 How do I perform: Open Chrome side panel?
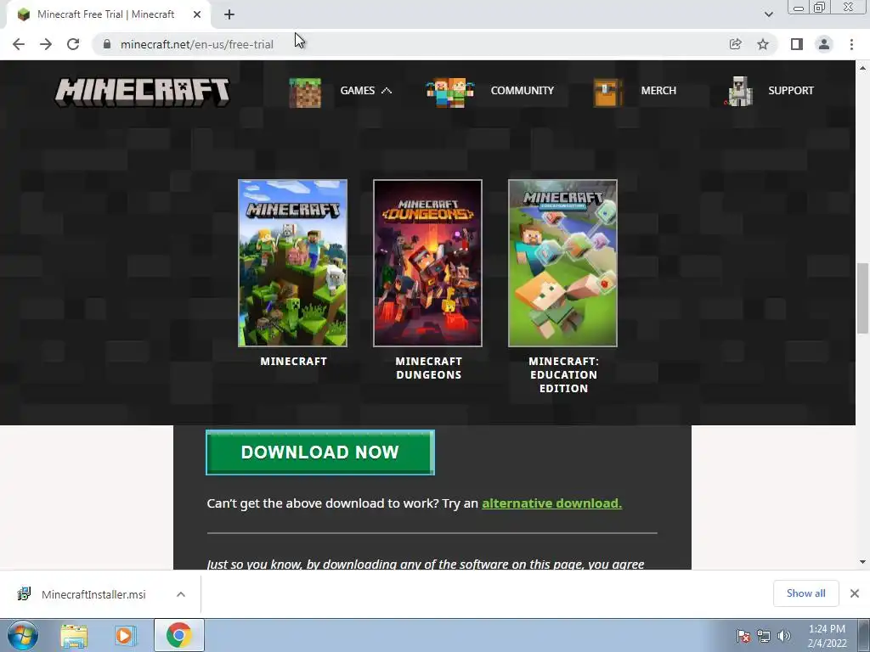pyautogui.click(x=797, y=44)
